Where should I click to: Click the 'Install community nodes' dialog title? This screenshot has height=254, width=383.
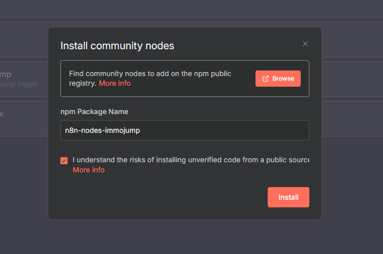117,46
